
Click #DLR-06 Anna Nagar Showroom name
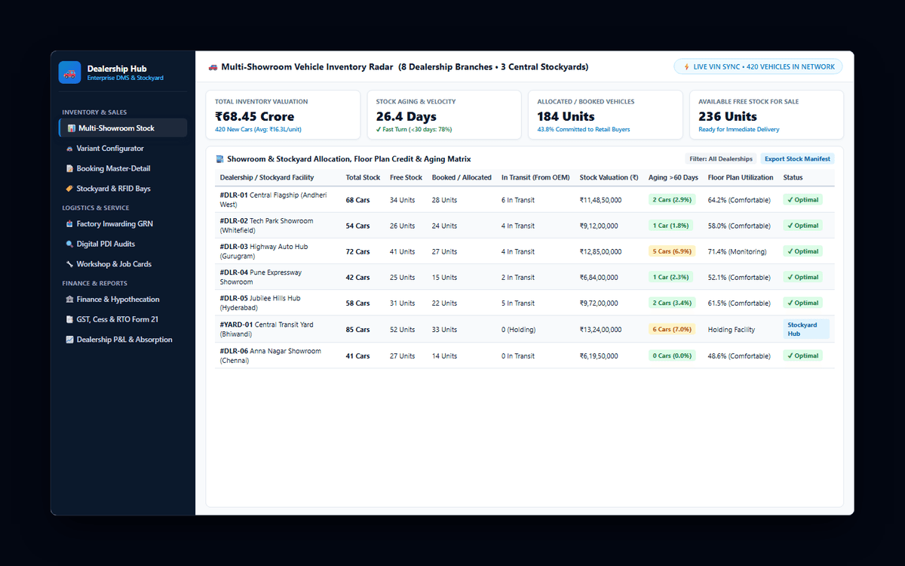[x=270, y=355]
